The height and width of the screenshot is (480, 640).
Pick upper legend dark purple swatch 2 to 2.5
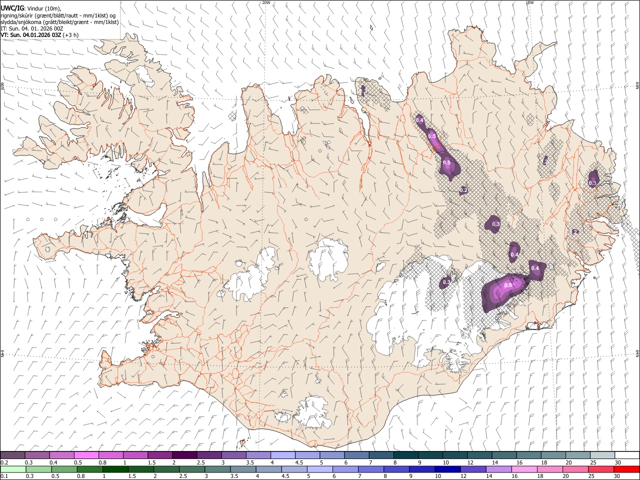[184, 455]
